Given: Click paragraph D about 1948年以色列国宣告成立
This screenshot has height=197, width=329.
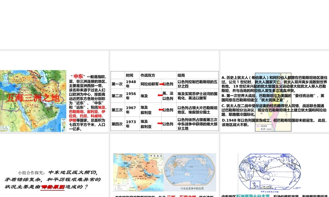Looking at the screenshot, I should (x=274, y=122).
